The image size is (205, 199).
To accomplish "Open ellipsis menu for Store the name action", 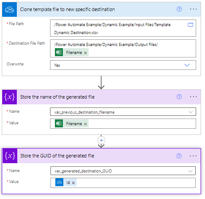I will (193, 97).
